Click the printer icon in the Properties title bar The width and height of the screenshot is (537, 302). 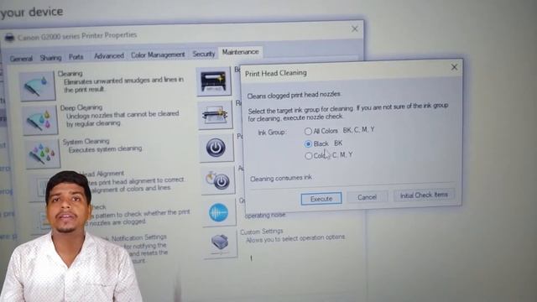[x=9, y=37]
